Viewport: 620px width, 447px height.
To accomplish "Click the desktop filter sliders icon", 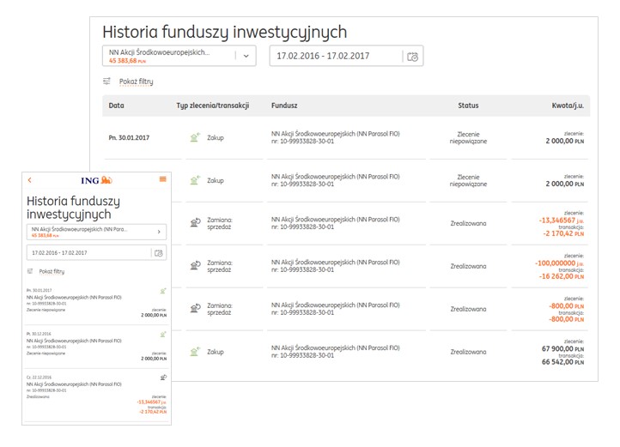I will point(107,82).
